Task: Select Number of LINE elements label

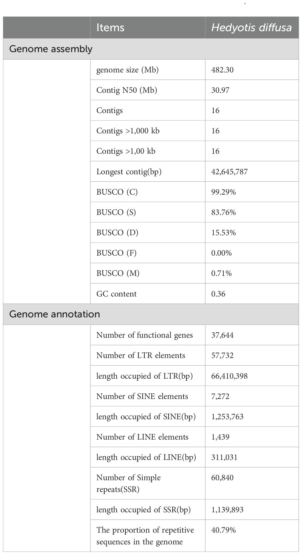Action: [x=142, y=437]
